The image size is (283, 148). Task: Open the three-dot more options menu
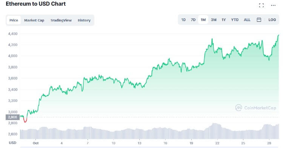273,5
